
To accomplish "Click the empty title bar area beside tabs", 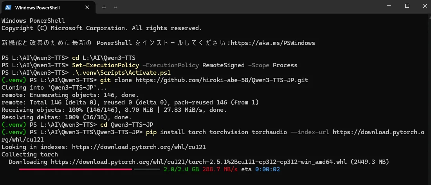I will 247,7.
